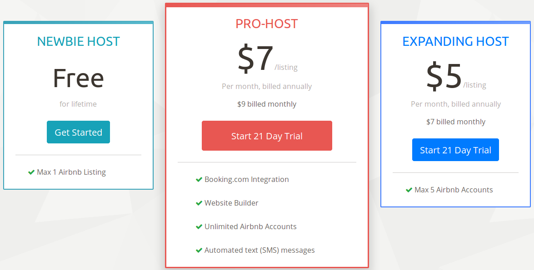Image resolution: width=534 pixels, height=270 pixels.
Task: Click the Booking.com Integration feature text
Action: pos(247,180)
